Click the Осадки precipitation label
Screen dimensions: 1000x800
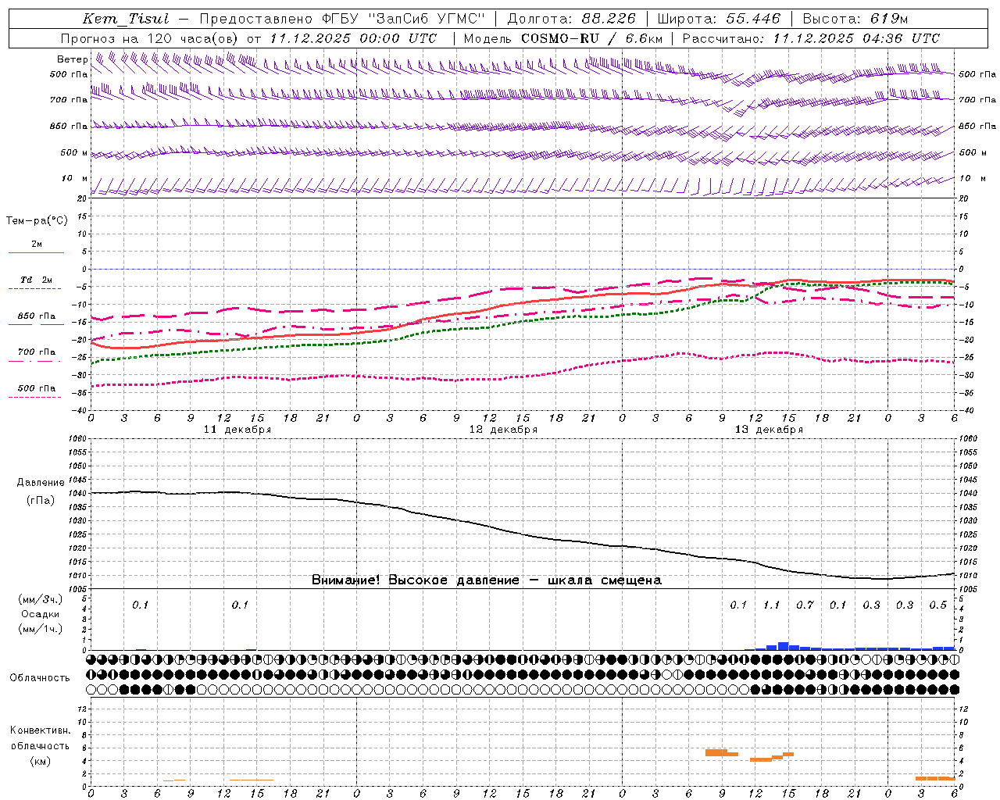point(40,614)
